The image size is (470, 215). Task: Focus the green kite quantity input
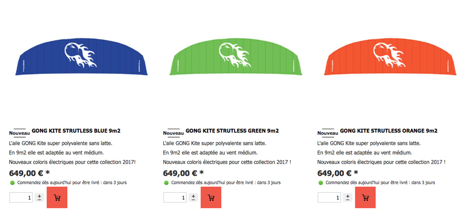[x=175, y=197]
